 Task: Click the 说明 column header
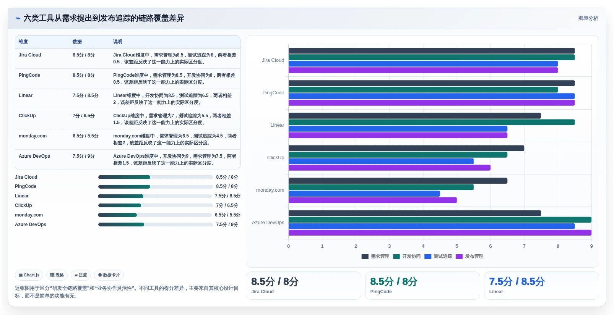point(118,42)
